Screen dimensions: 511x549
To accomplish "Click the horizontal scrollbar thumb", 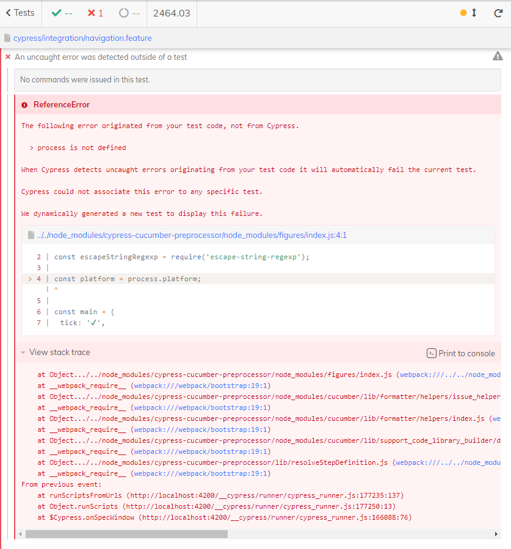I will coord(126,534).
